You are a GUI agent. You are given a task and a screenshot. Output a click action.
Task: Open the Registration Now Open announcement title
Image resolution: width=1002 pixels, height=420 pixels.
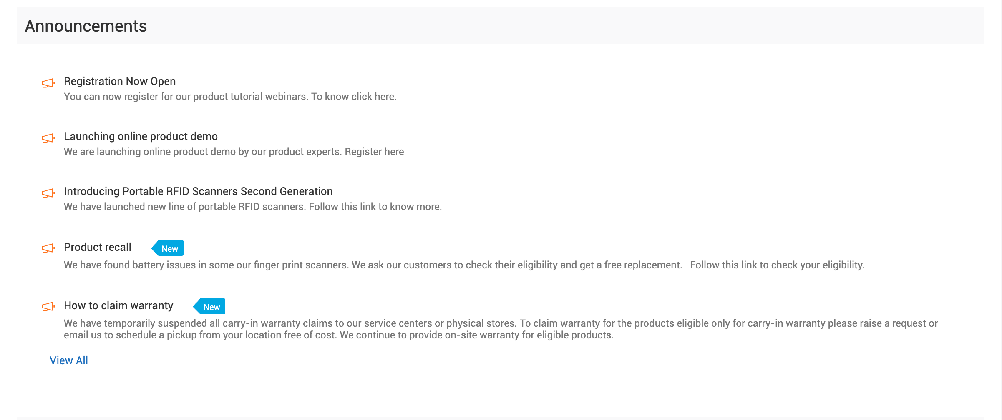[x=120, y=81]
